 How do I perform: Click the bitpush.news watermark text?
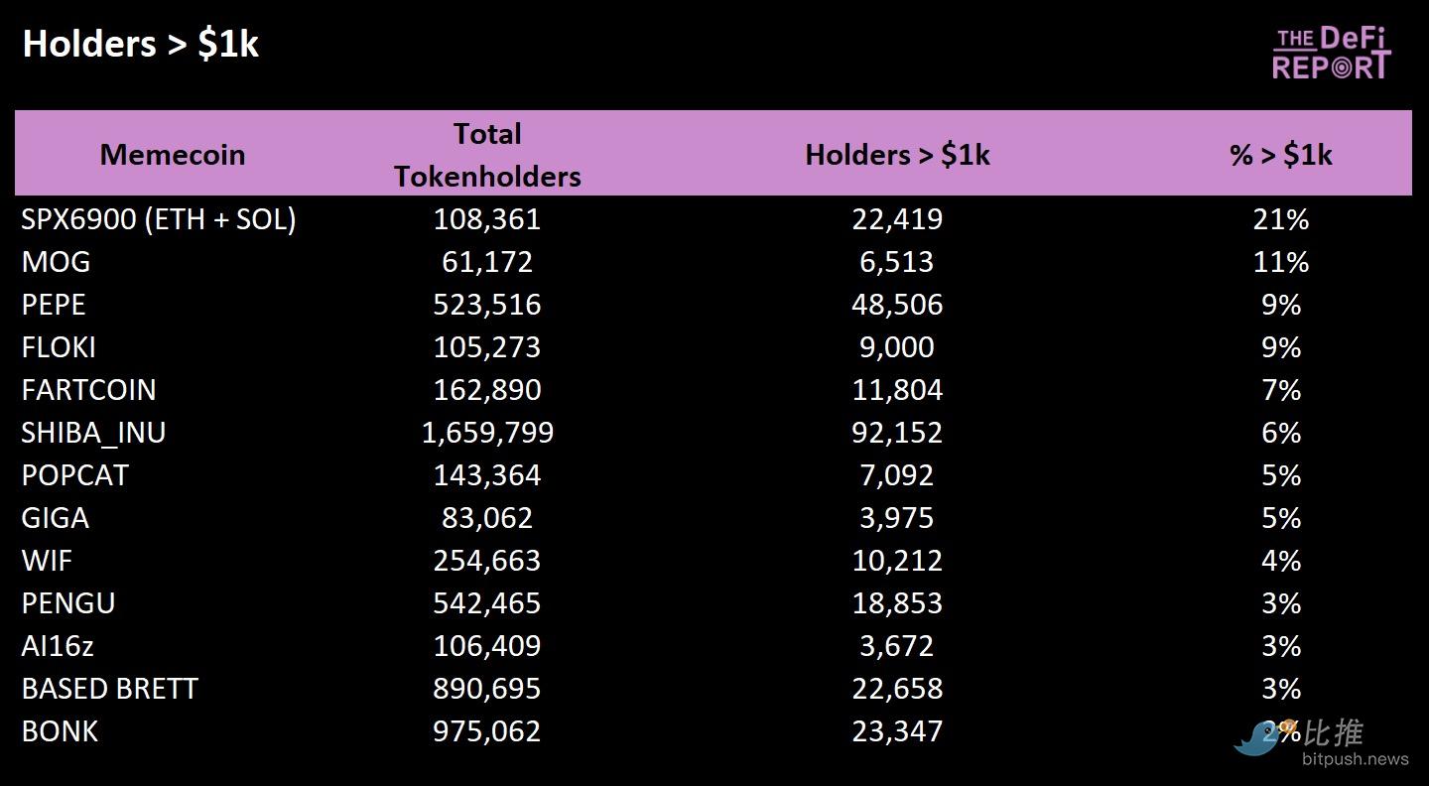click(1355, 759)
